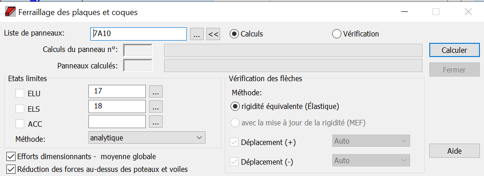The image size is (484, 176).
Task: Click the Calculer button
Action: click(450, 50)
